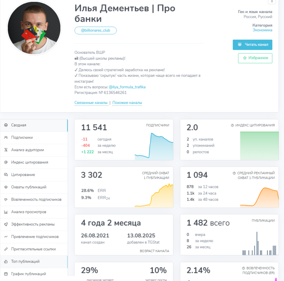Open Пригласительные ссылки via the link icon
Image resolution: width=284 pixels, height=281 pixels.
[x=6, y=249]
